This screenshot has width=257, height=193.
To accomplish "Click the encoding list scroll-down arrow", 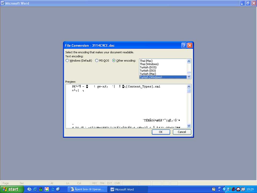I will pos(189,77).
